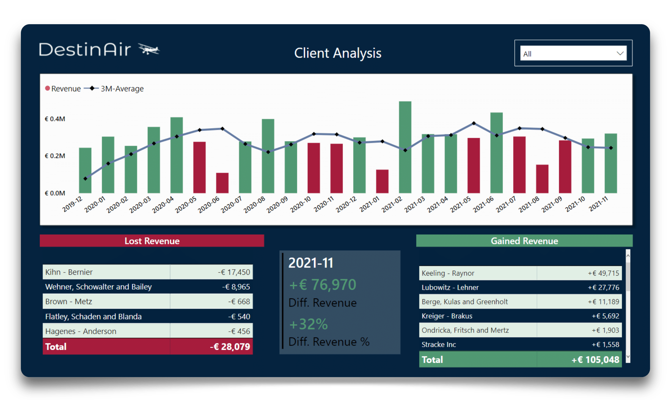671x404 pixels.
Task: Click the Gained Revenue header
Action: point(524,241)
